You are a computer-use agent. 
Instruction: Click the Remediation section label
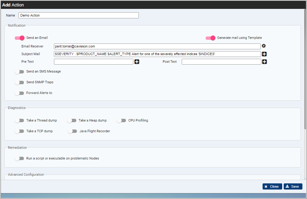(17, 148)
